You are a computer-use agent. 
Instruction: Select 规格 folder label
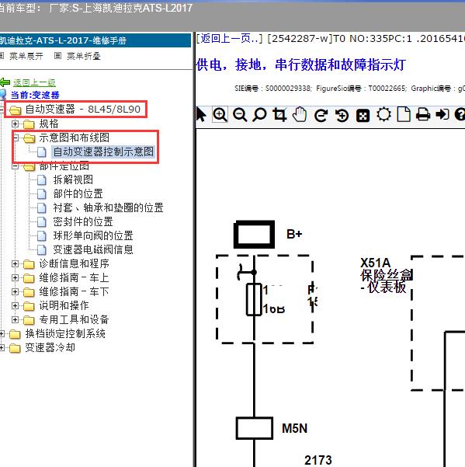(49, 124)
